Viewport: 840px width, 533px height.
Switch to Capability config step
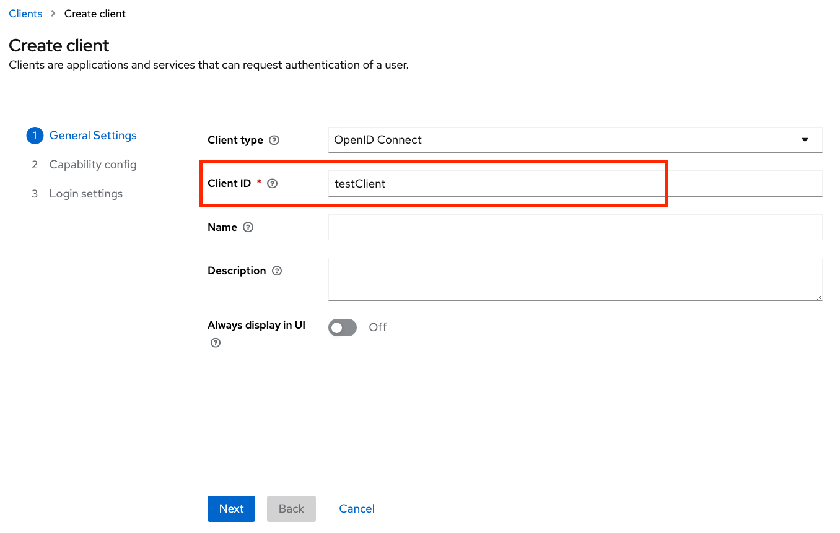(93, 165)
